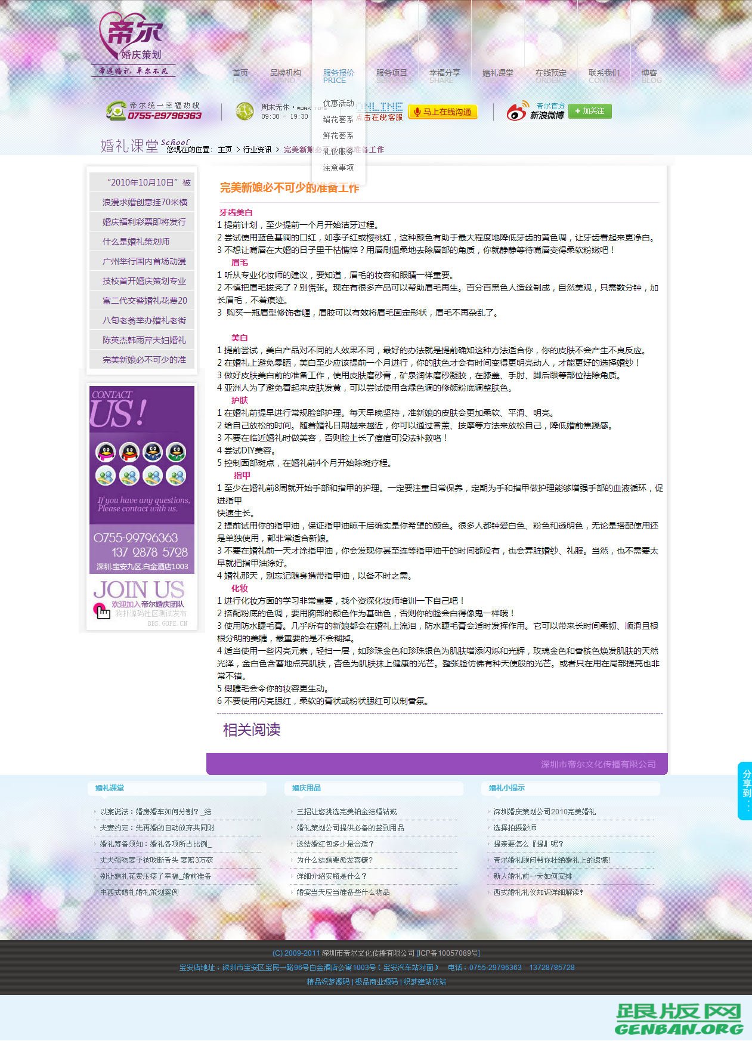Open sidebar article “2010年10月10日”被
Viewport: 752px width, 1041px height.
click(x=142, y=183)
